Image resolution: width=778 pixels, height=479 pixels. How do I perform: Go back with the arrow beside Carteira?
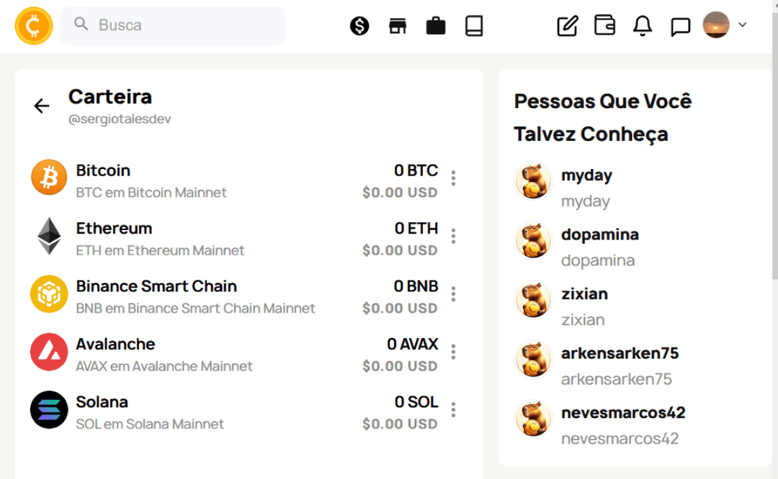(x=42, y=106)
